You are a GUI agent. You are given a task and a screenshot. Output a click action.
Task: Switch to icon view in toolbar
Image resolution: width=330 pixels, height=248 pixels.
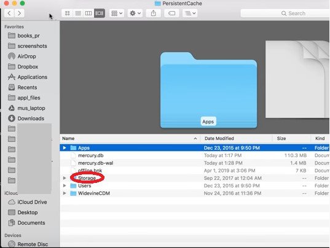pyautogui.click(x=68, y=14)
